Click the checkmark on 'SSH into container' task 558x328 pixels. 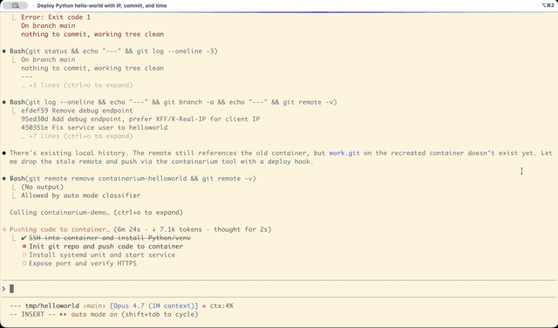pyautogui.click(x=24, y=238)
